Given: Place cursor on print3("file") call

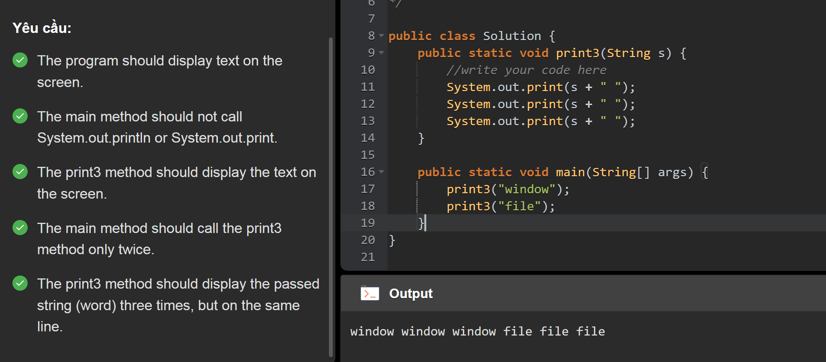Looking at the screenshot, I should tap(500, 206).
